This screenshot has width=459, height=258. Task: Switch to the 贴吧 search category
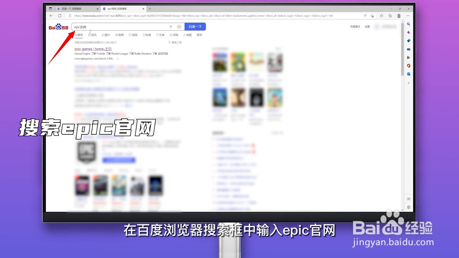(119, 35)
